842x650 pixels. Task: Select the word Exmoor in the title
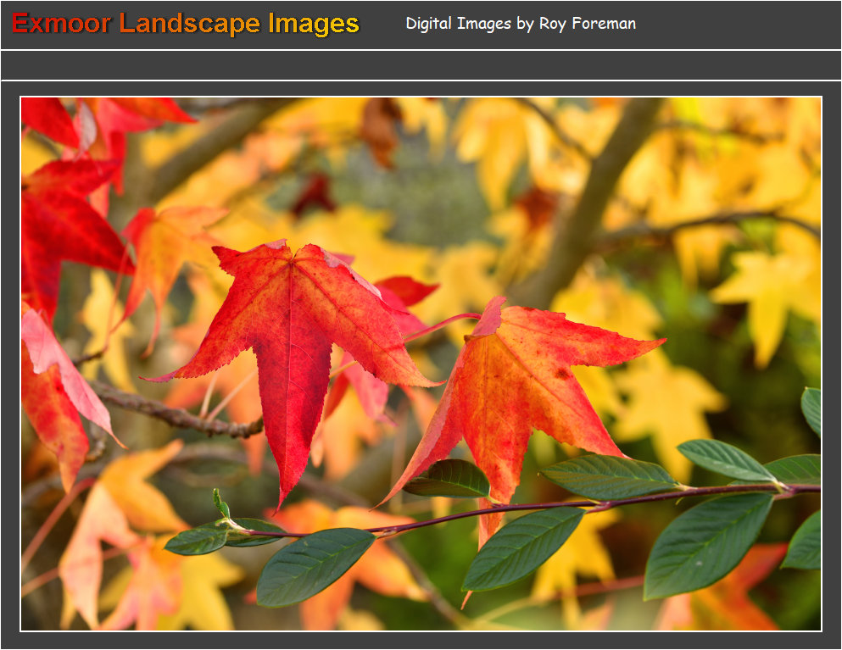pyautogui.click(x=61, y=24)
